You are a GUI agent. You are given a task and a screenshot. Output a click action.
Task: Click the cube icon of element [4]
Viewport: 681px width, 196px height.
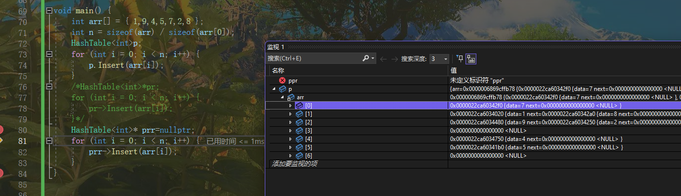pos(299,139)
